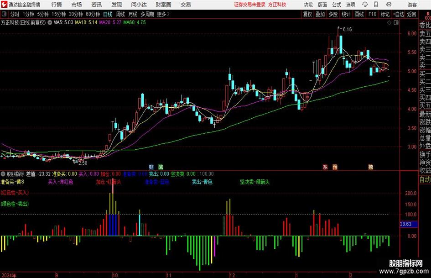The width and height of the screenshot is (431, 278).
Task: Select the 月线 monthly period tab
Action: 133,14
